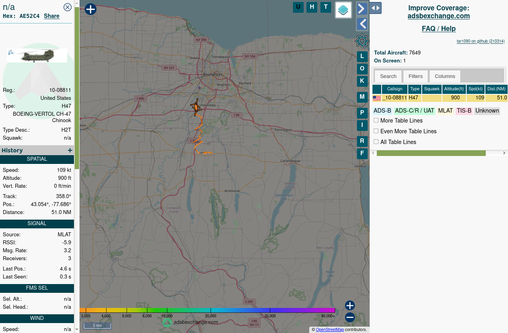Open the Share link for AE52C4
The image size is (508, 333).
pos(52,16)
